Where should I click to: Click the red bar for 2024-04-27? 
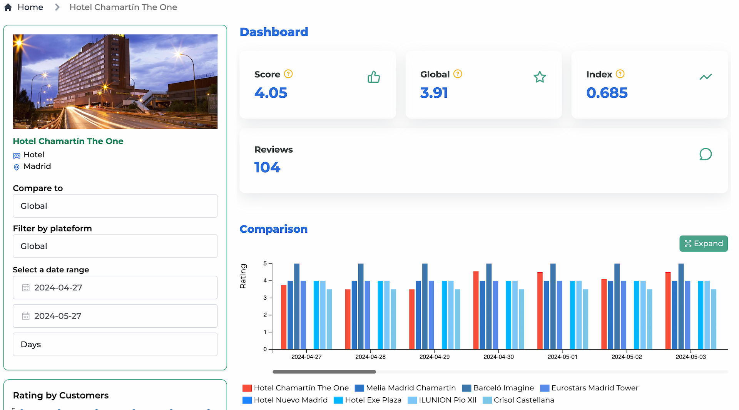coord(284,317)
